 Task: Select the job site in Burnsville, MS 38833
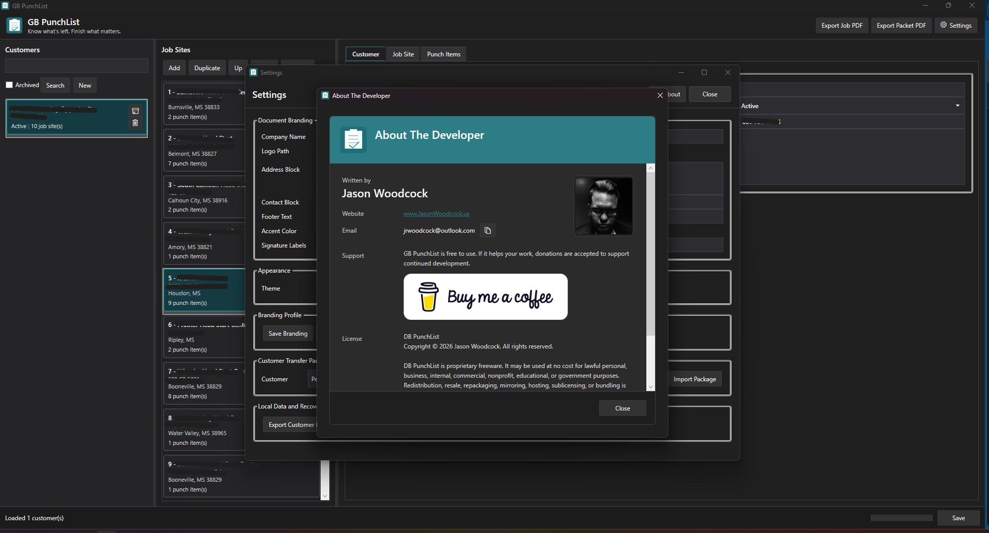tap(204, 104)
